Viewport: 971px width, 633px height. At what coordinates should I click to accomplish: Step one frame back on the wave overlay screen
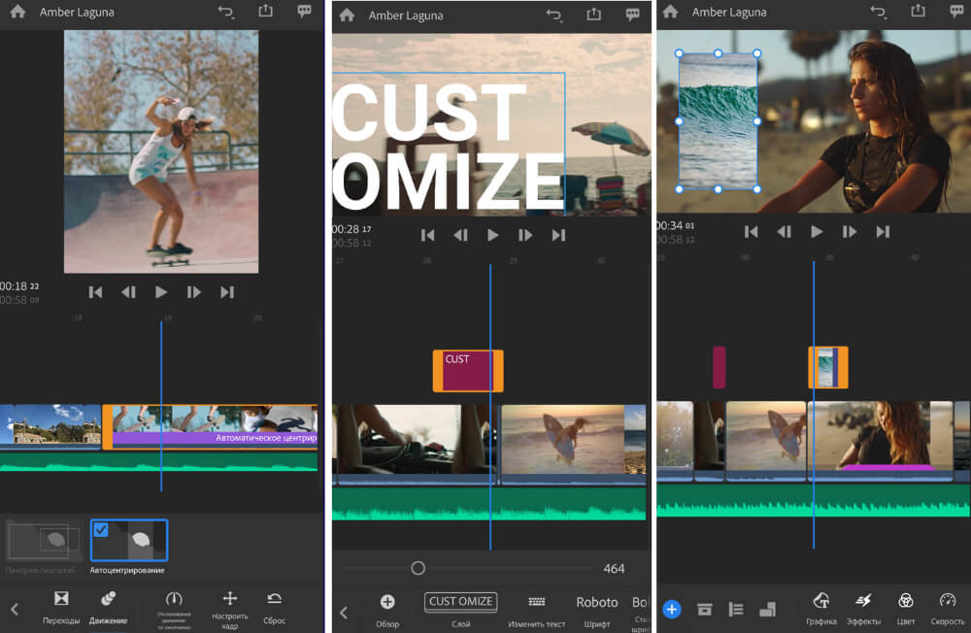pos(784,232)
